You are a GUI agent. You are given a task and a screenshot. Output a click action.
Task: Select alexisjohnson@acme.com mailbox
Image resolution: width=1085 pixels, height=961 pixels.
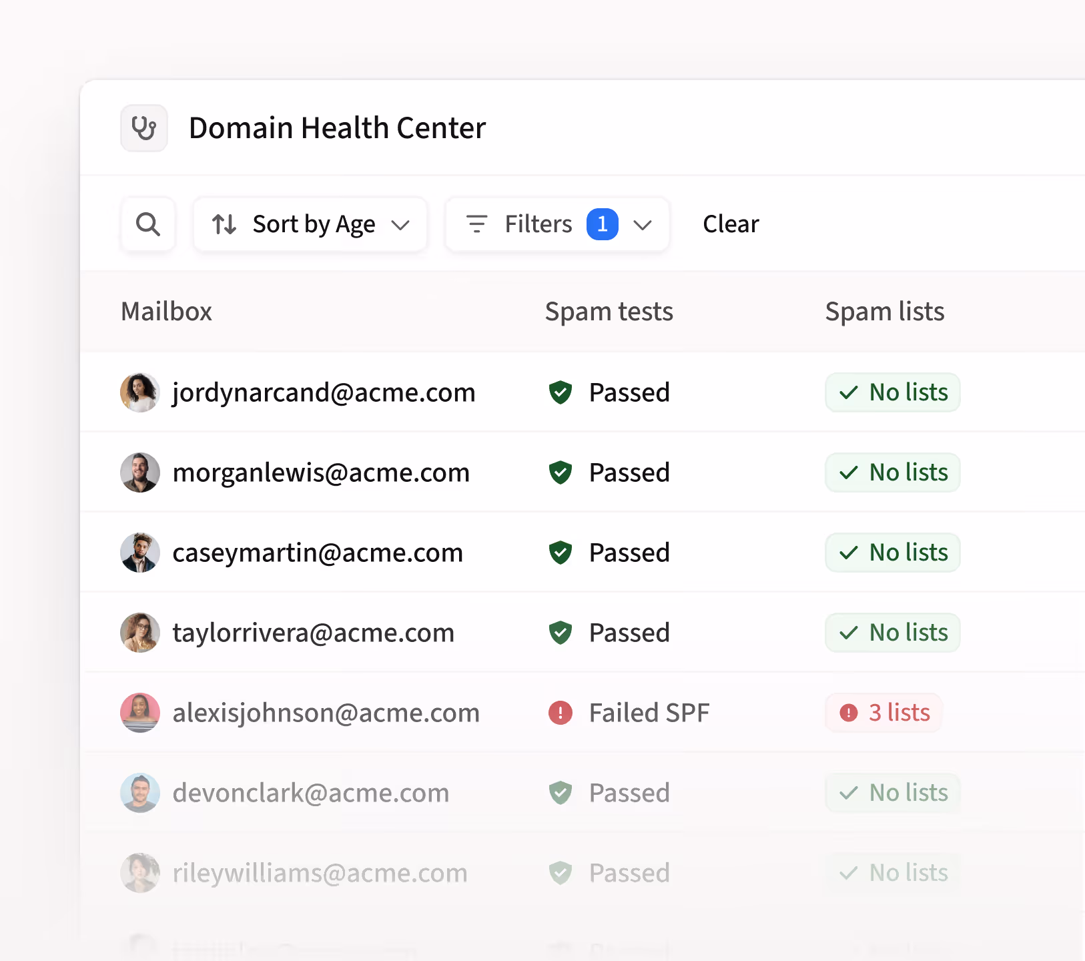tap(326, 713)
